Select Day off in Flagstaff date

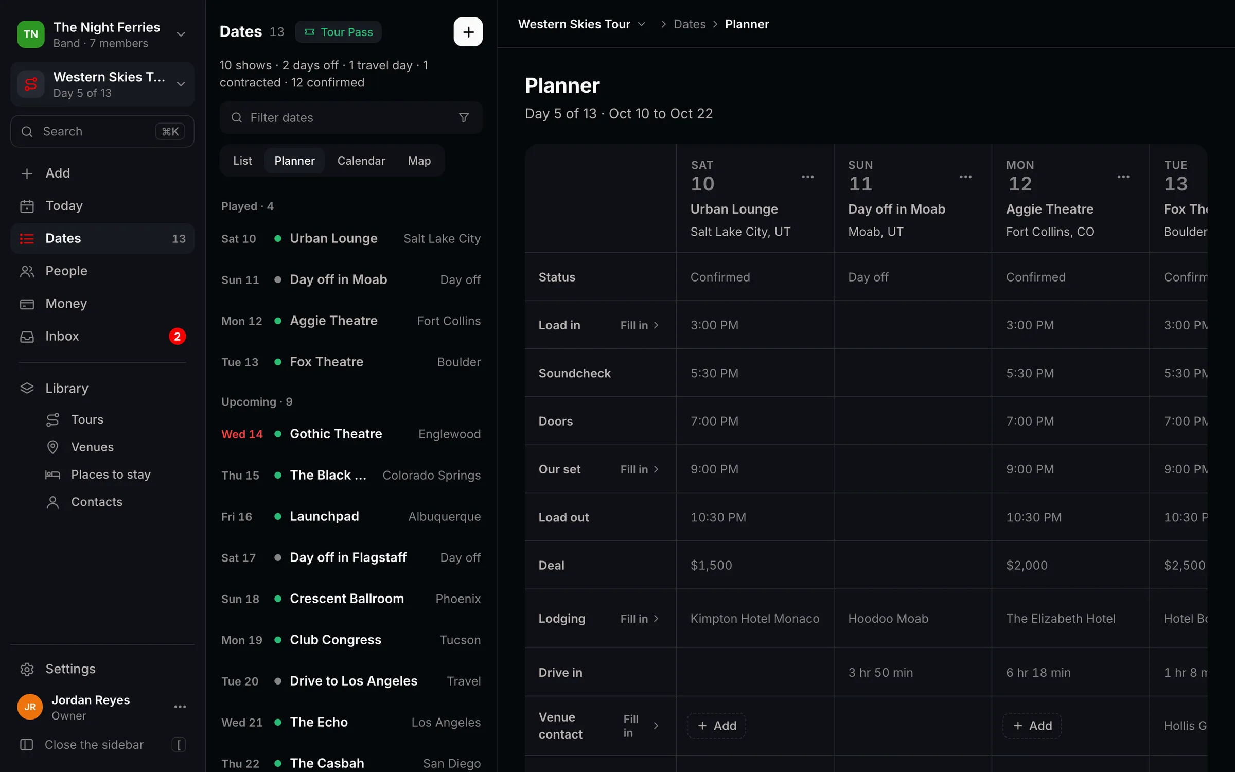click(x=351, y=557)
